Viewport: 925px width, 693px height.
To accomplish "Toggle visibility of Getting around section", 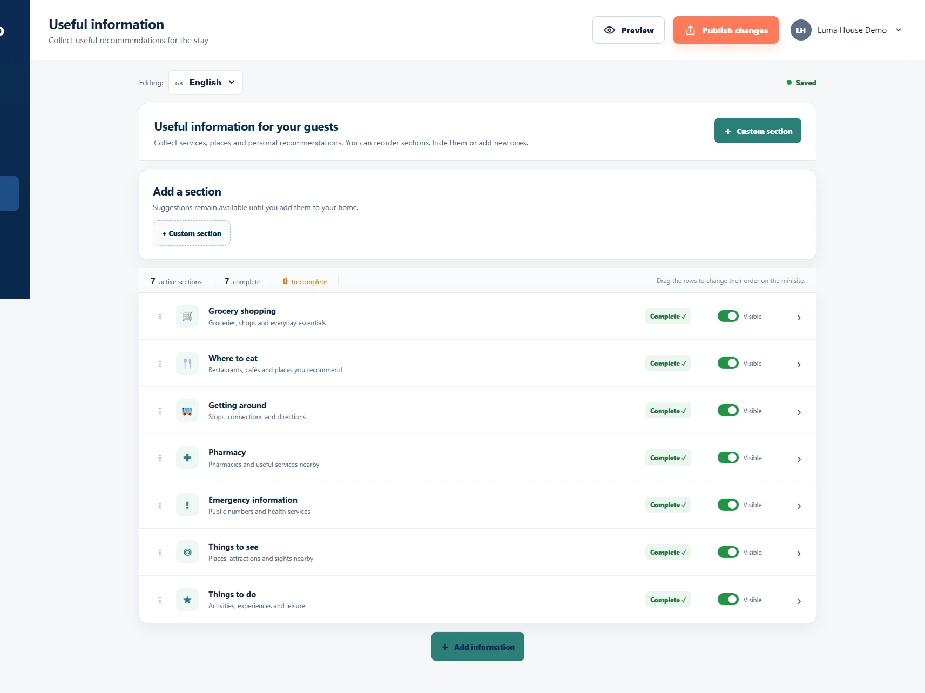I will tap(728, 411).
